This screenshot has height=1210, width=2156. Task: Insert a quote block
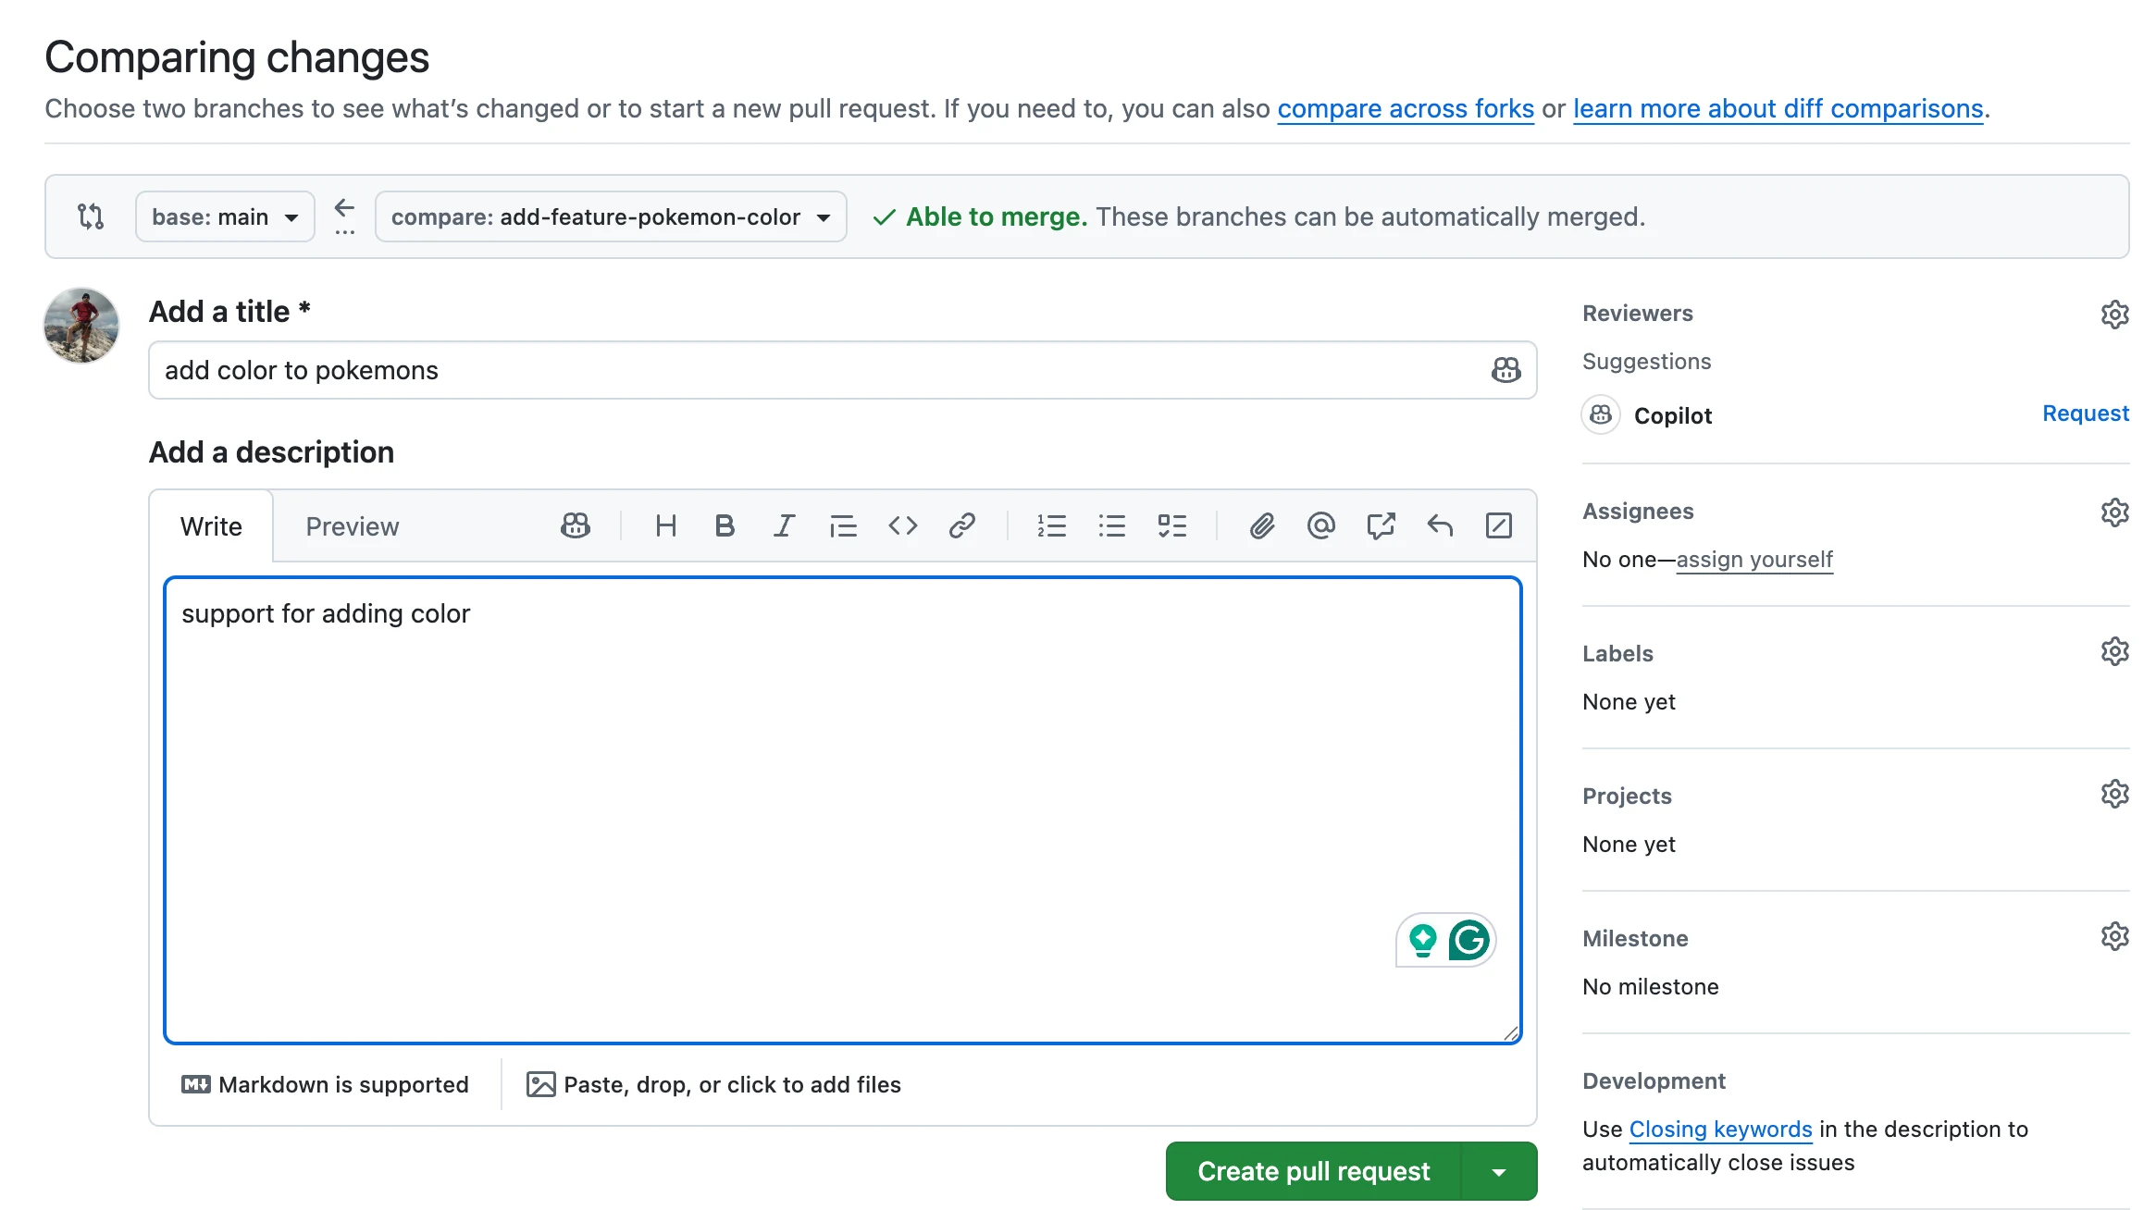(843, 525)
